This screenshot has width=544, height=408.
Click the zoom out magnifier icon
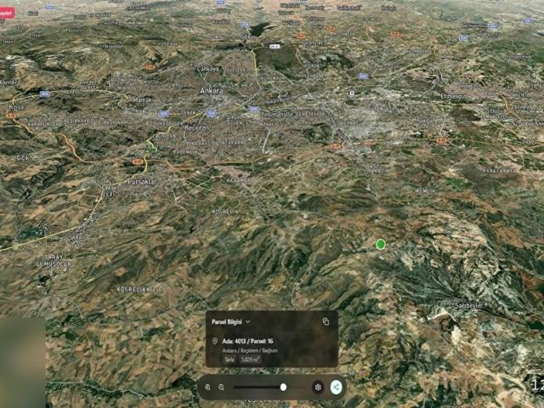click(221, 388)
